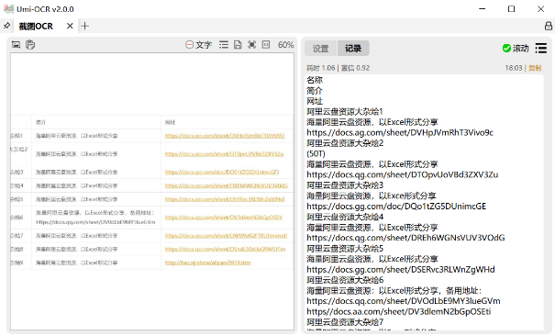
Task: Click result URL ending DVOdLbE9MY3lueGVm
Action: (x=404, y=301)
